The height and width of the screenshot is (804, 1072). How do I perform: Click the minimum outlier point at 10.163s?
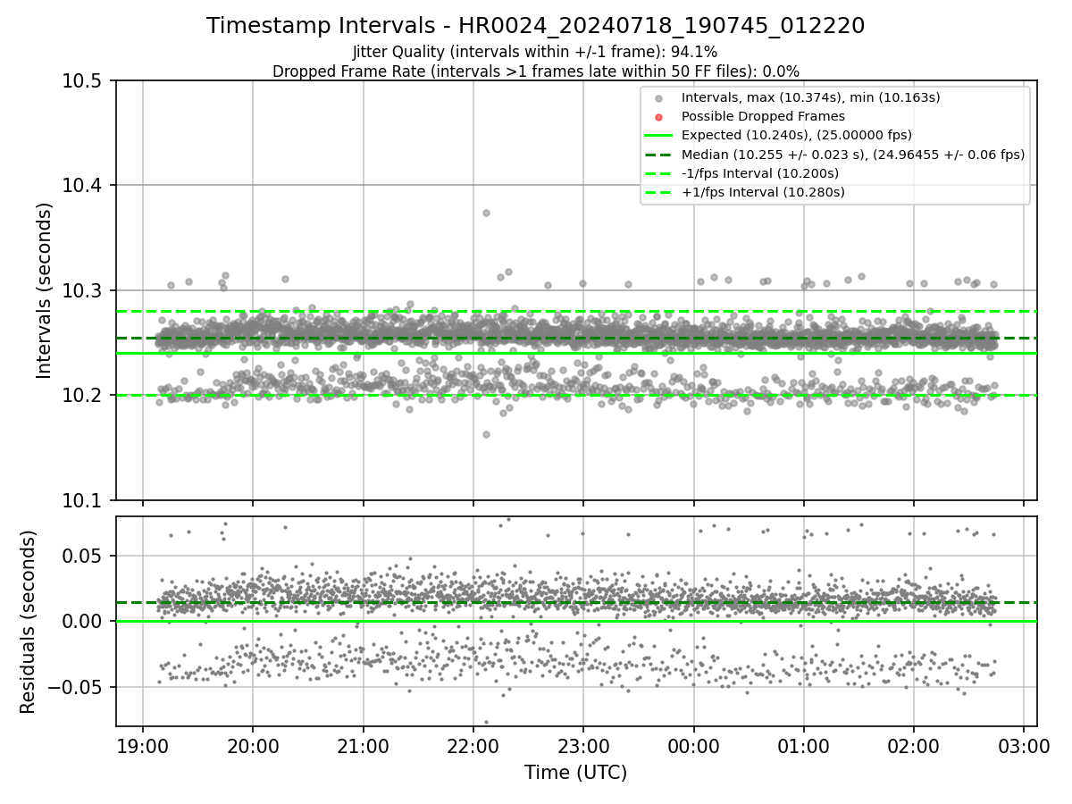pos(486,434)
